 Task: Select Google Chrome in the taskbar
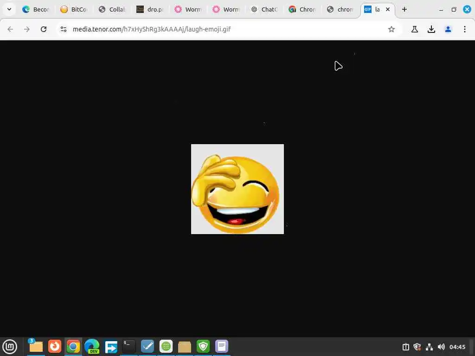click(73, 346)
